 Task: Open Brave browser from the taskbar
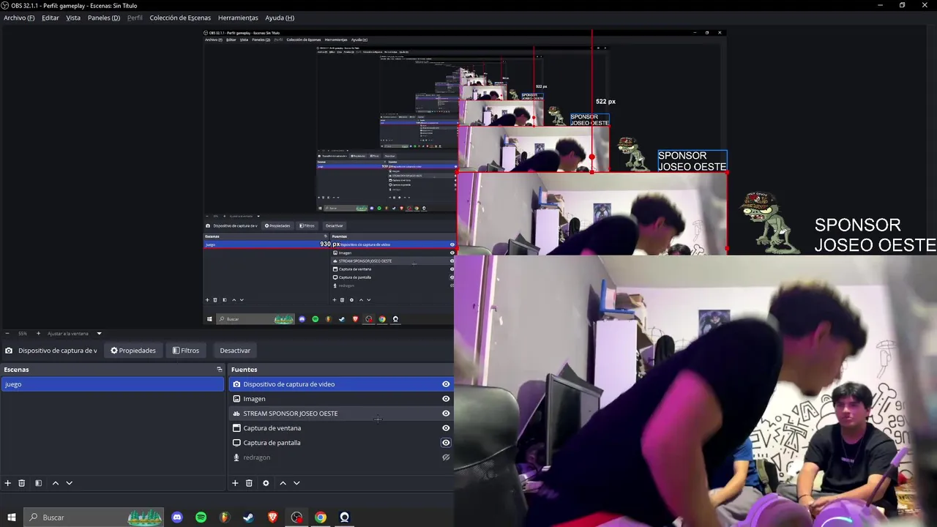(x=273, y=517)
